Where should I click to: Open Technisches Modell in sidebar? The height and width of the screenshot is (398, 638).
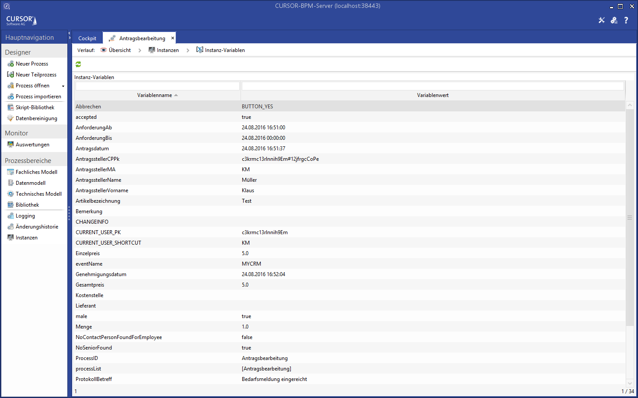point(38,194)
